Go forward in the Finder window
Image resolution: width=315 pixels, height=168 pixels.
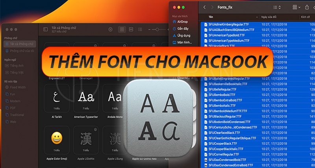click(x=212, y=7)
